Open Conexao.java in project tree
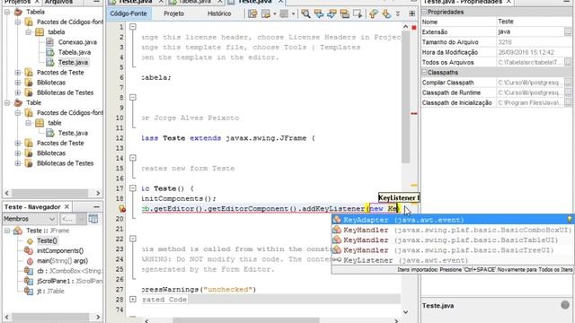575x323 pixels. coord(77,42)
